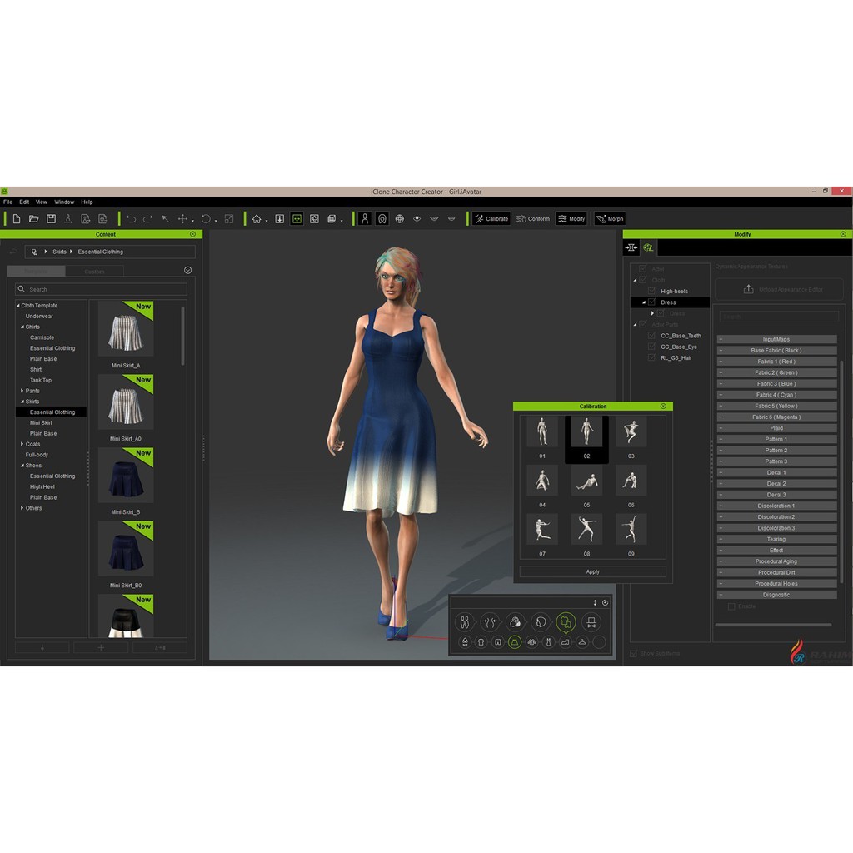Click the content Search field

click(x=101, y=289)
